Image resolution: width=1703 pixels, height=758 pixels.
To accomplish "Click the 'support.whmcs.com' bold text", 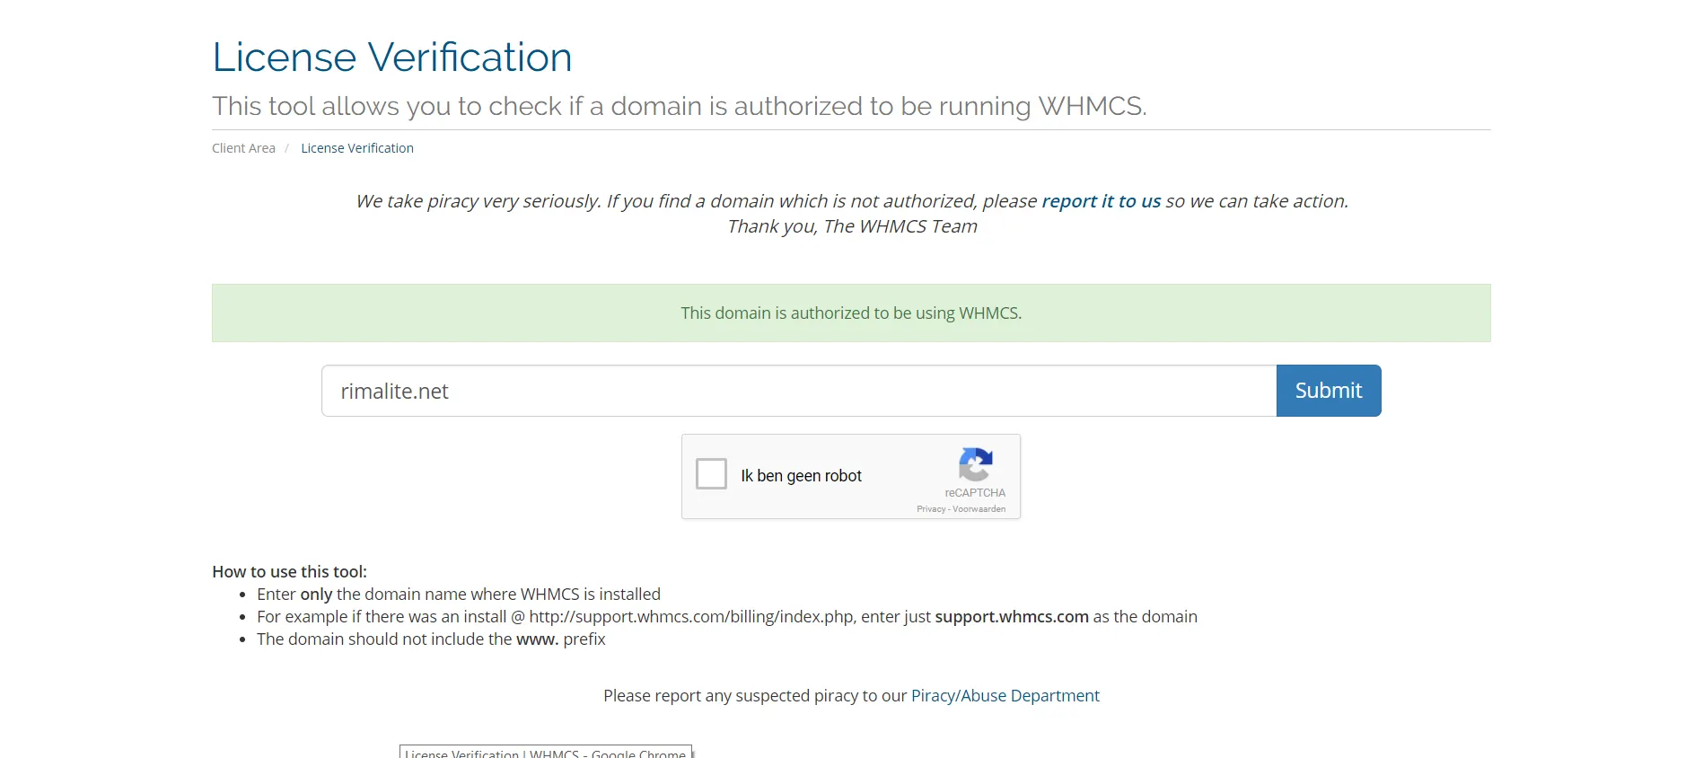I will pyautogui.click(x=1012, y=617).
